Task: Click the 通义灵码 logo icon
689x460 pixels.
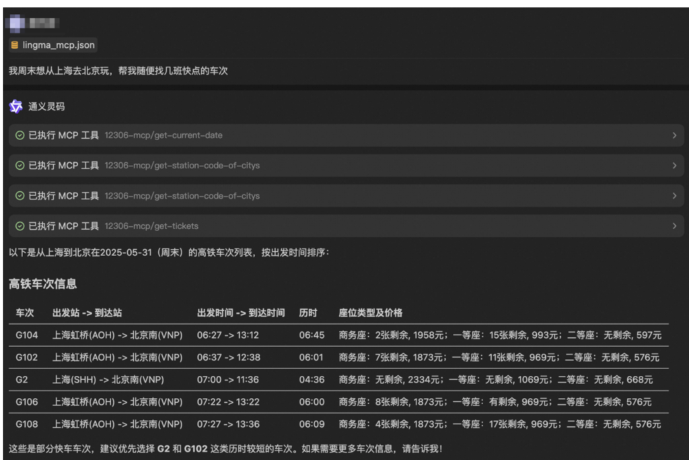Action: [x=15, y=106]
